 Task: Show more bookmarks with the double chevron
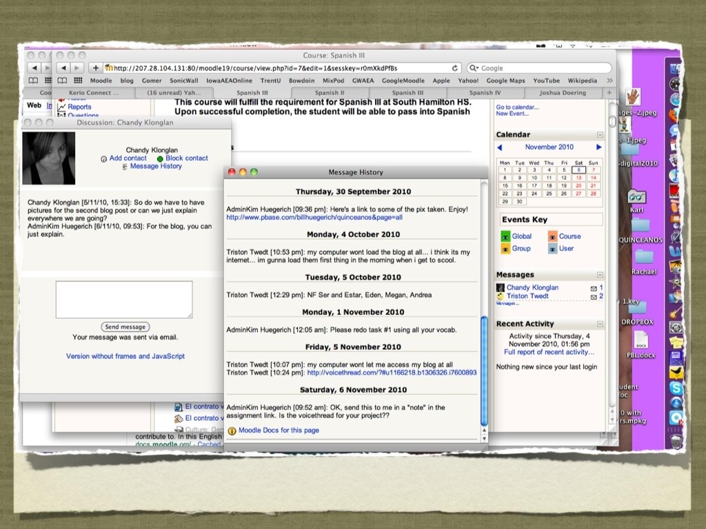tap(609, 81)
